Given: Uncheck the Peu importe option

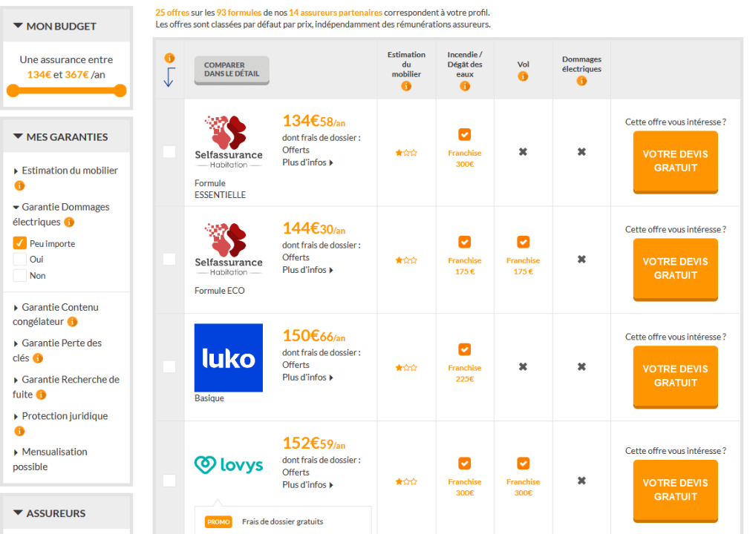Looking at the screenshot, I should pyautogui.click(x=20, y=243).
